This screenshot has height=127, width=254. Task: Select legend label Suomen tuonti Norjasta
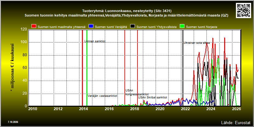[x=202, y=27]
